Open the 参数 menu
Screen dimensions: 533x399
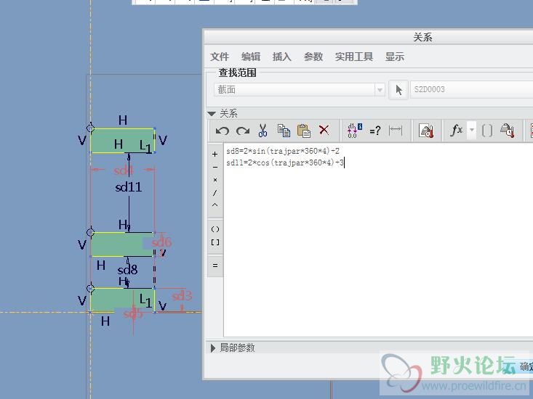pyautogui.click(x=313, y=57)
